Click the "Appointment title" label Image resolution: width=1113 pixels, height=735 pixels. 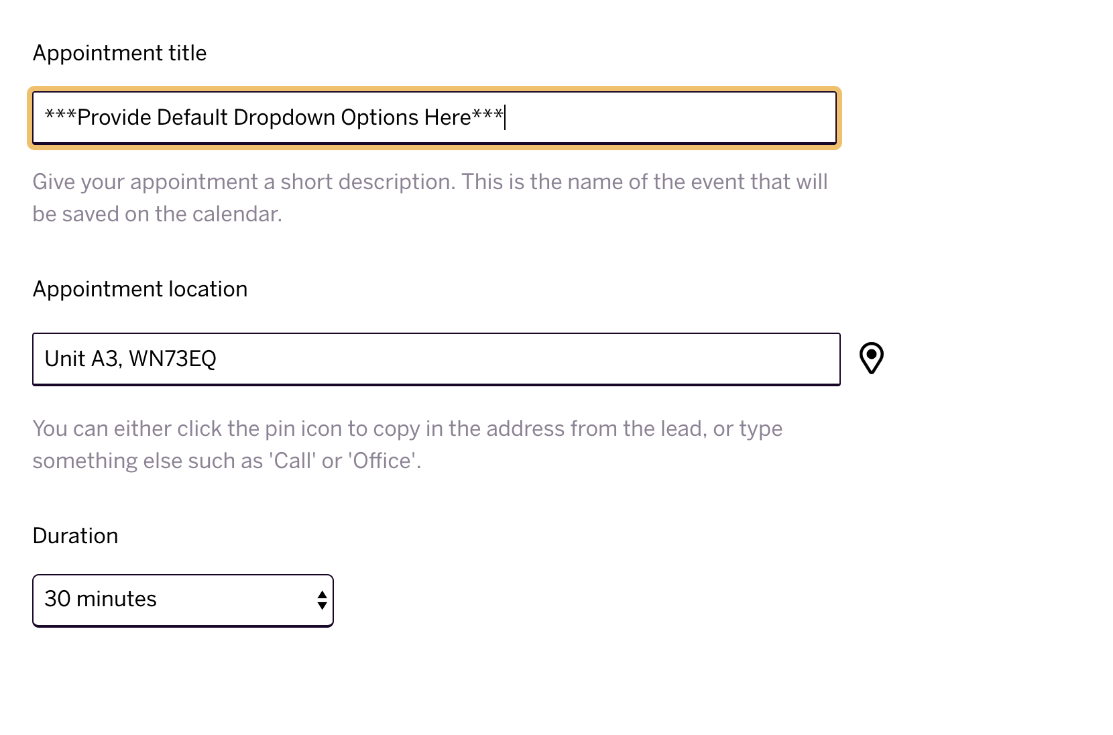tap(119, 53)
